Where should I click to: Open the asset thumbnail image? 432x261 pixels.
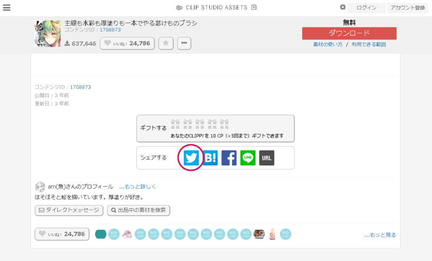(x=48, y=33)
